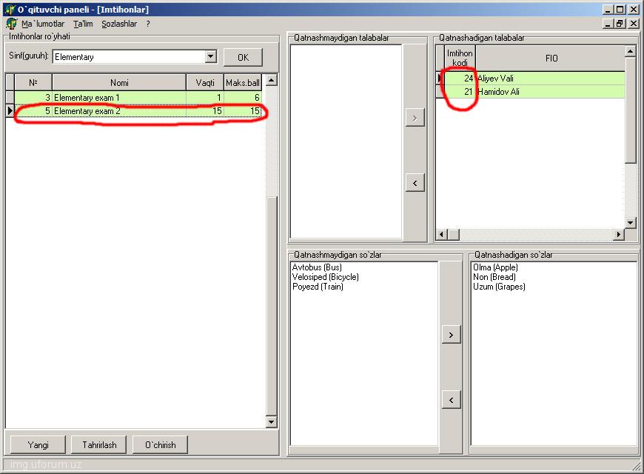This screenshot has height=474, width=644.
Task: Move student back with upper left arrow button
Action: (x=415, y=182)
